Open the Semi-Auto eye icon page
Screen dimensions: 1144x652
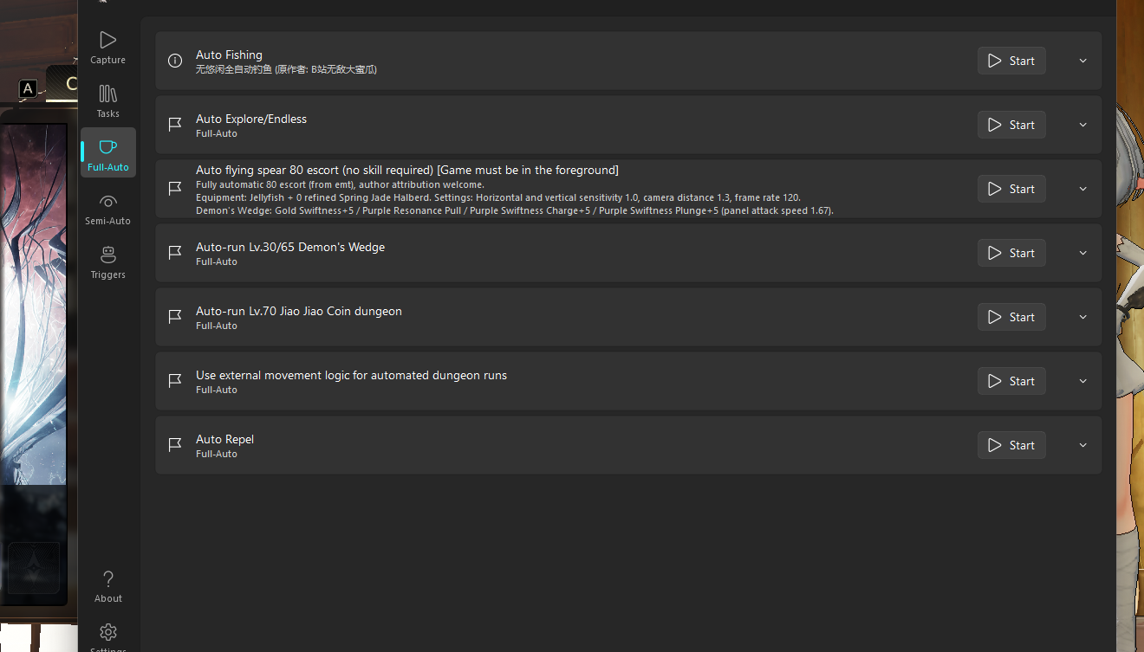pos(107,208)
